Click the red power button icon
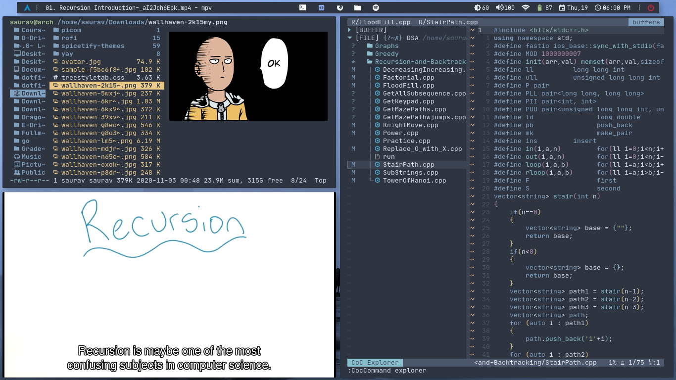 [x=651, y=8]
